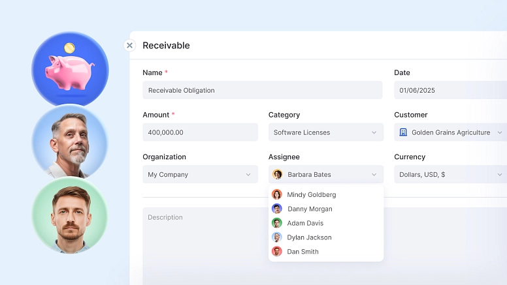Close the Receivable dialog

point(129,46)
